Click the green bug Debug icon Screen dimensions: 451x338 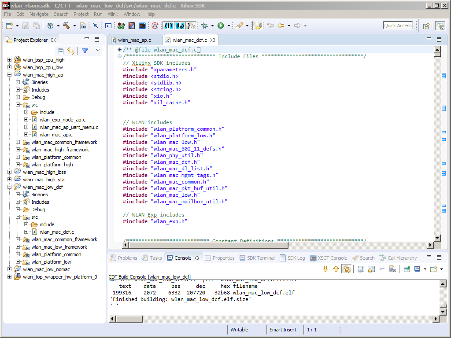tap(204, 26)
